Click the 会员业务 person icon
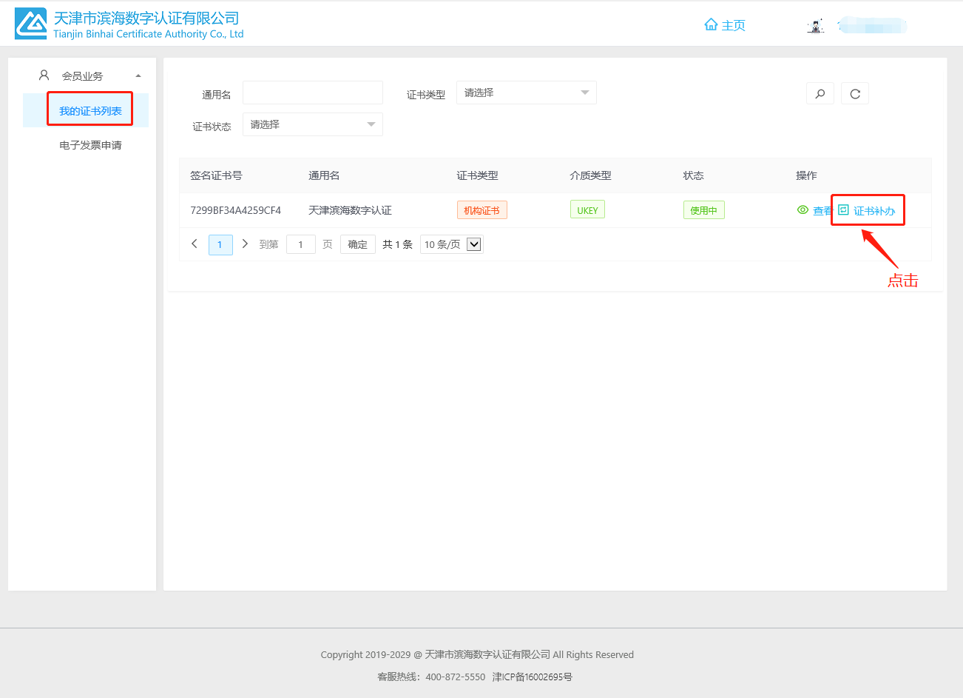 44,75
